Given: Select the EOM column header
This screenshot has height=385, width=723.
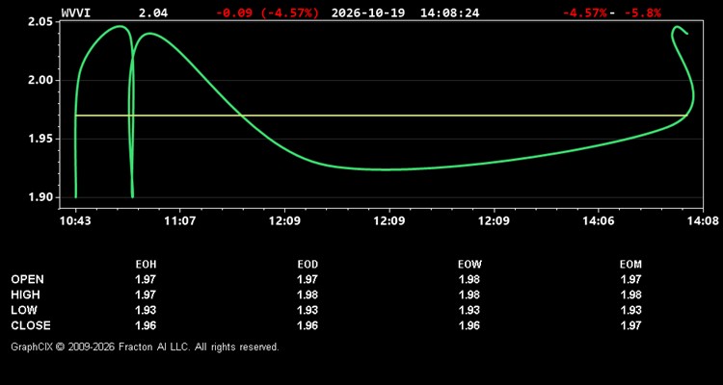Looking at the screenshot, I should point(630,265).
